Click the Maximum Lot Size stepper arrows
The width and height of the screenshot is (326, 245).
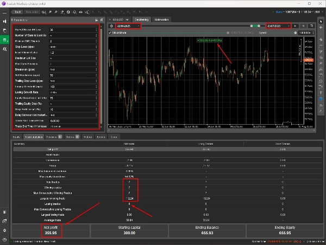click(96, 58)
